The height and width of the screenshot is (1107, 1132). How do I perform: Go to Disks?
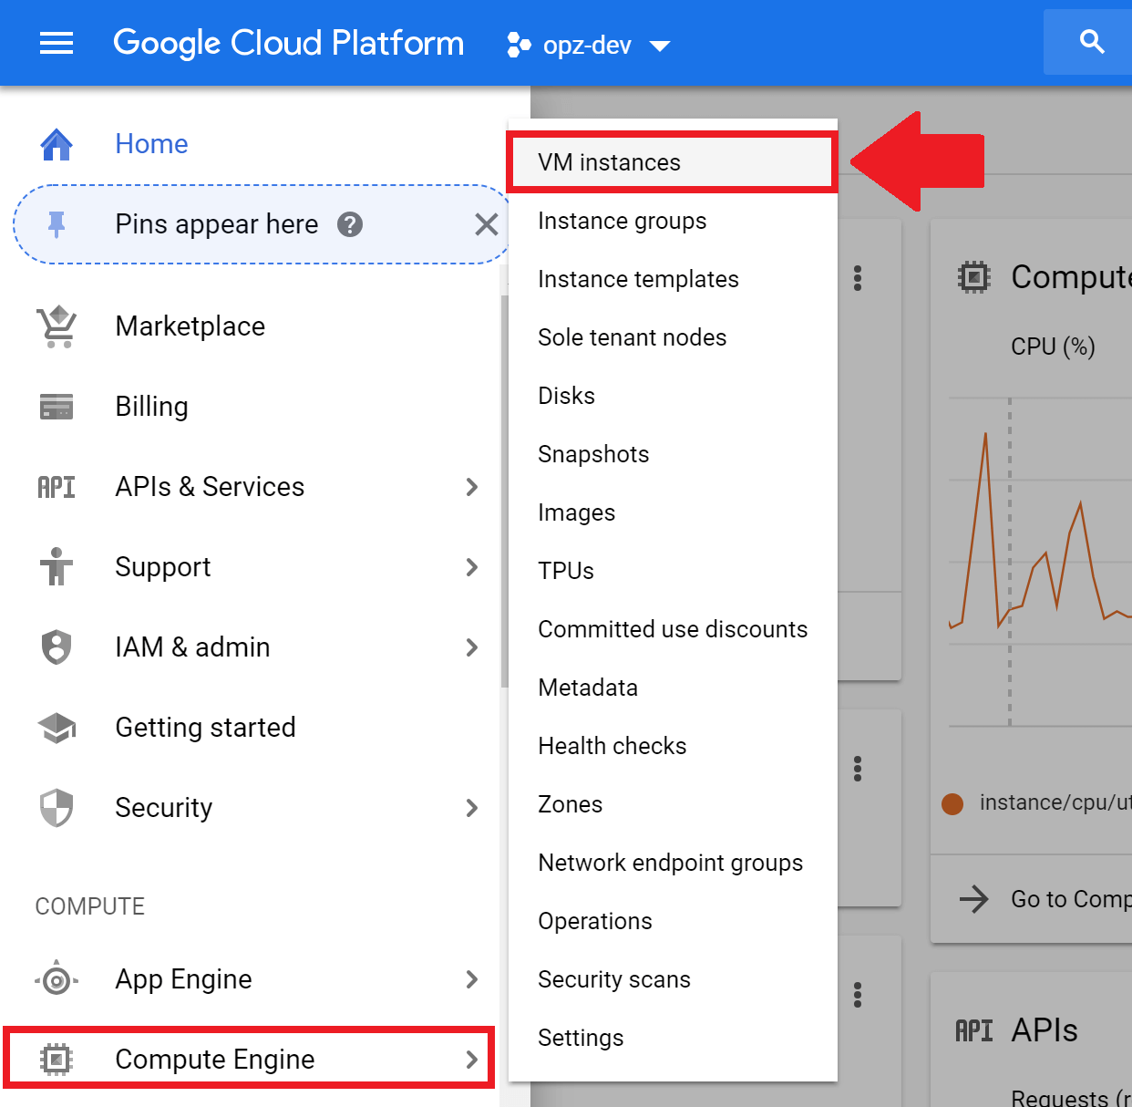673,396
